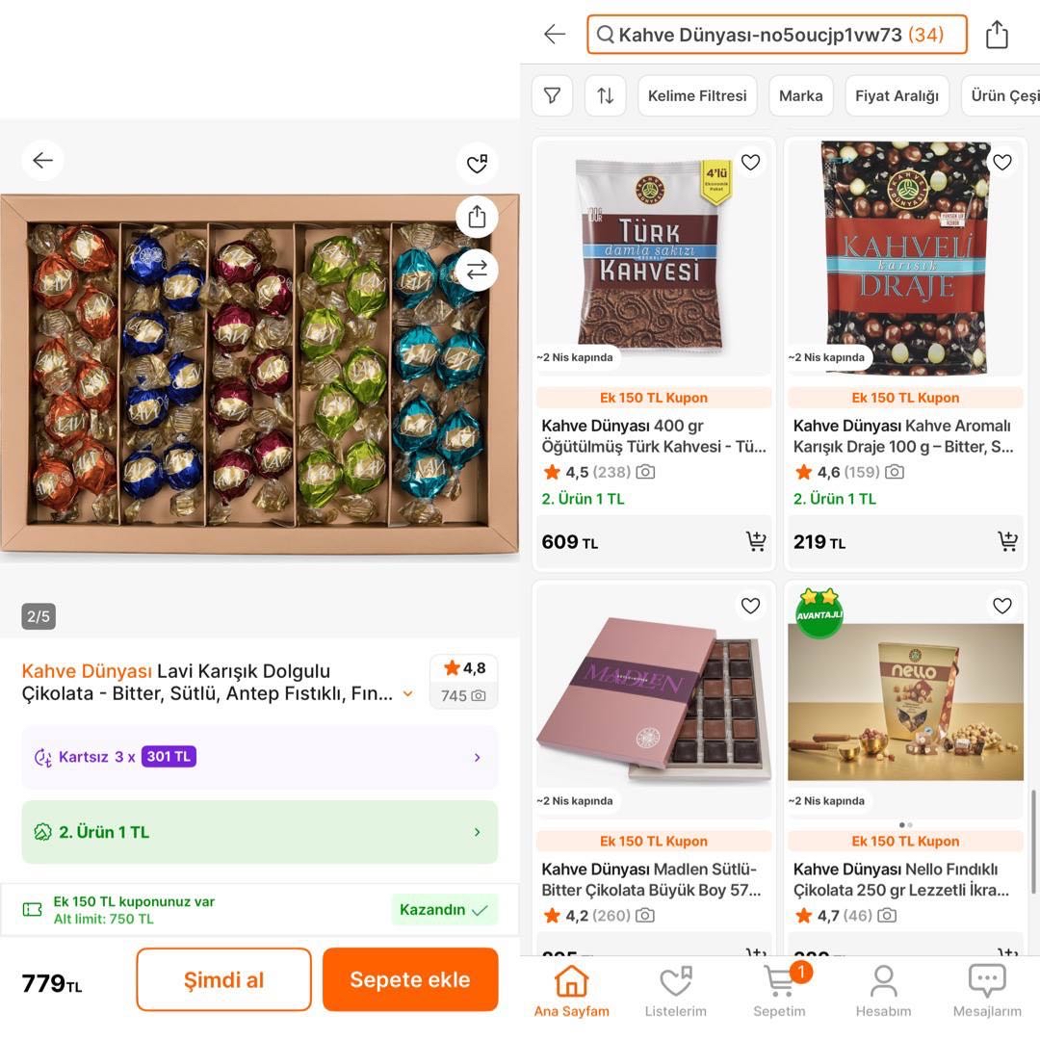Tap the filter funnel icon
Image resolution: width=1040 pixels, height=1040 pixels.
tap(553, 96)
